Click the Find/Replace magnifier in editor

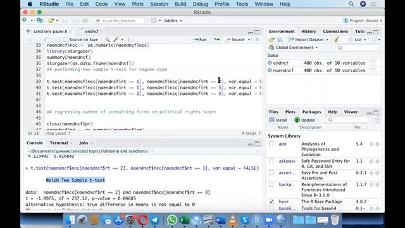(107, 39)
